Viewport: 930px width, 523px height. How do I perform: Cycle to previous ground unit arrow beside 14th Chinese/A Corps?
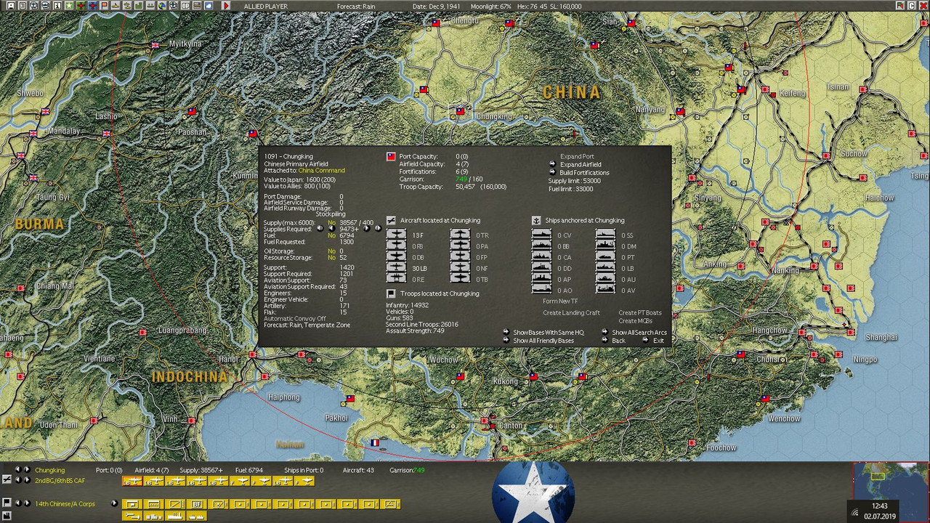pos(18,503)
